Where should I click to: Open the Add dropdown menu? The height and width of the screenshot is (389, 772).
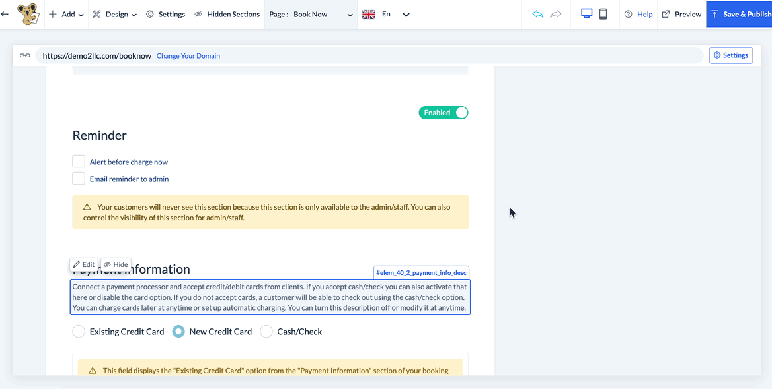point(66,14)
